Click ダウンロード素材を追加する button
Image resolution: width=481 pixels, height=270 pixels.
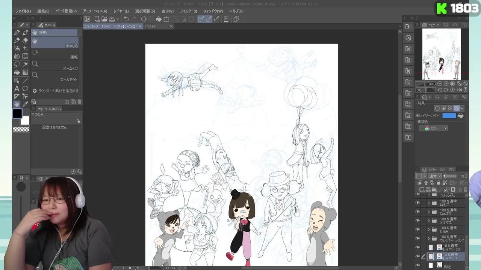coord(55,91)
